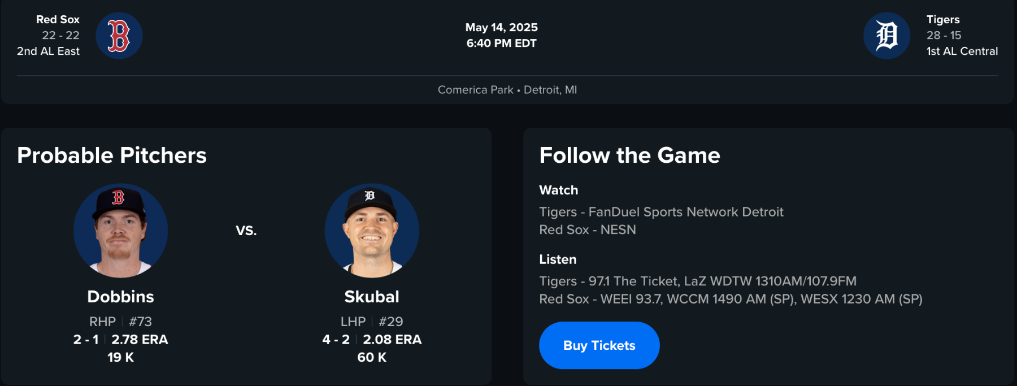1017x386 pixels.
Task: Click the Tigers team logo
Action: click(x=886, y=36)
